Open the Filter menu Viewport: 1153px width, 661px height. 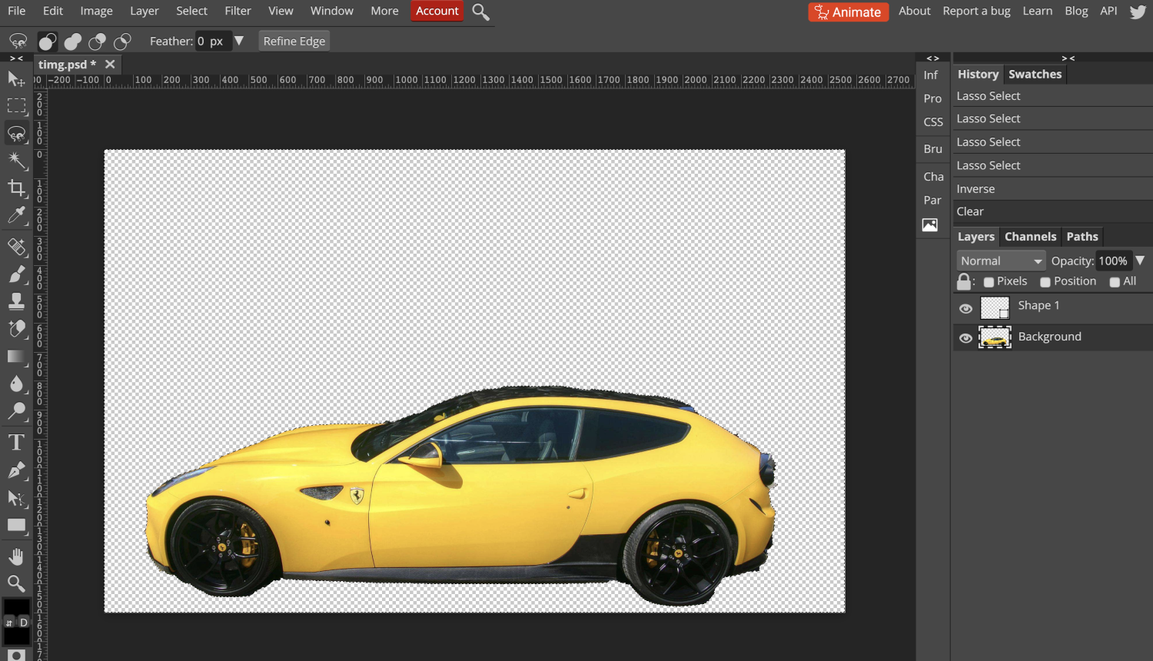click(x=238, y=11)
